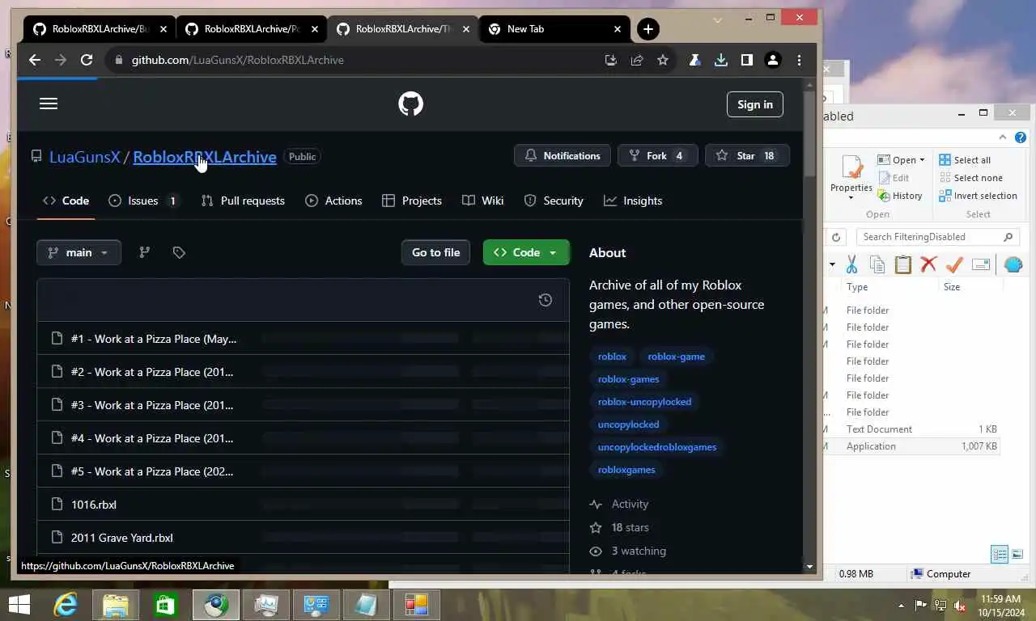Open the Chrome profile avatar icon

773,60
